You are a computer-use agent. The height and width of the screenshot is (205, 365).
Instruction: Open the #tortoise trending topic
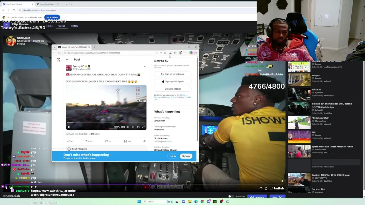(x=159, y=130)
